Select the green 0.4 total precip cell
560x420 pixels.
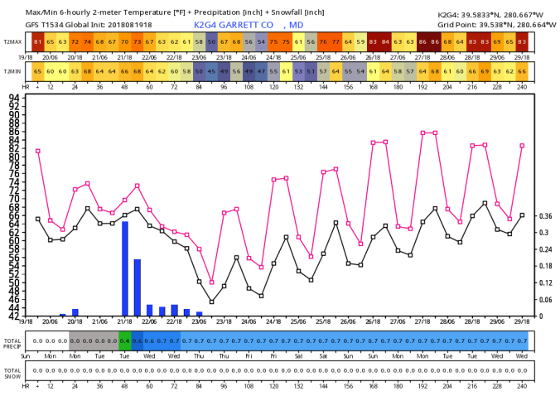[x=125, y=340]
